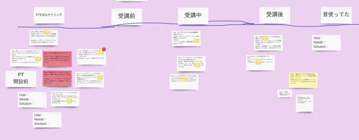This screenshot has width=359, height=140.
Task: Select the 受講中 header note
Action: pyautogui.click(x=193, y=15)
